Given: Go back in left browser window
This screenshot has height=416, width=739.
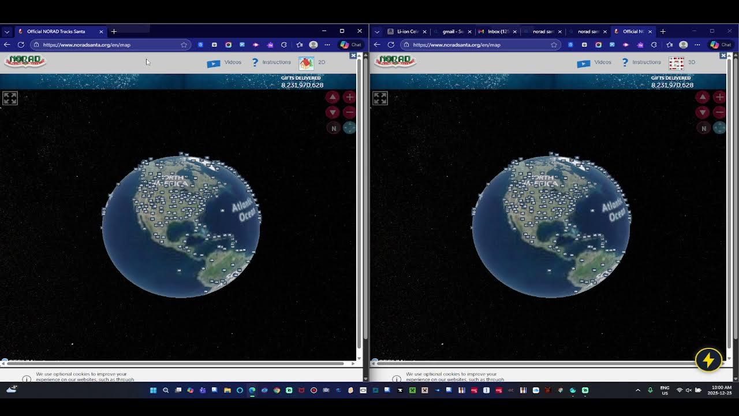Looking at the screenshot, I should tap(7, 44).
